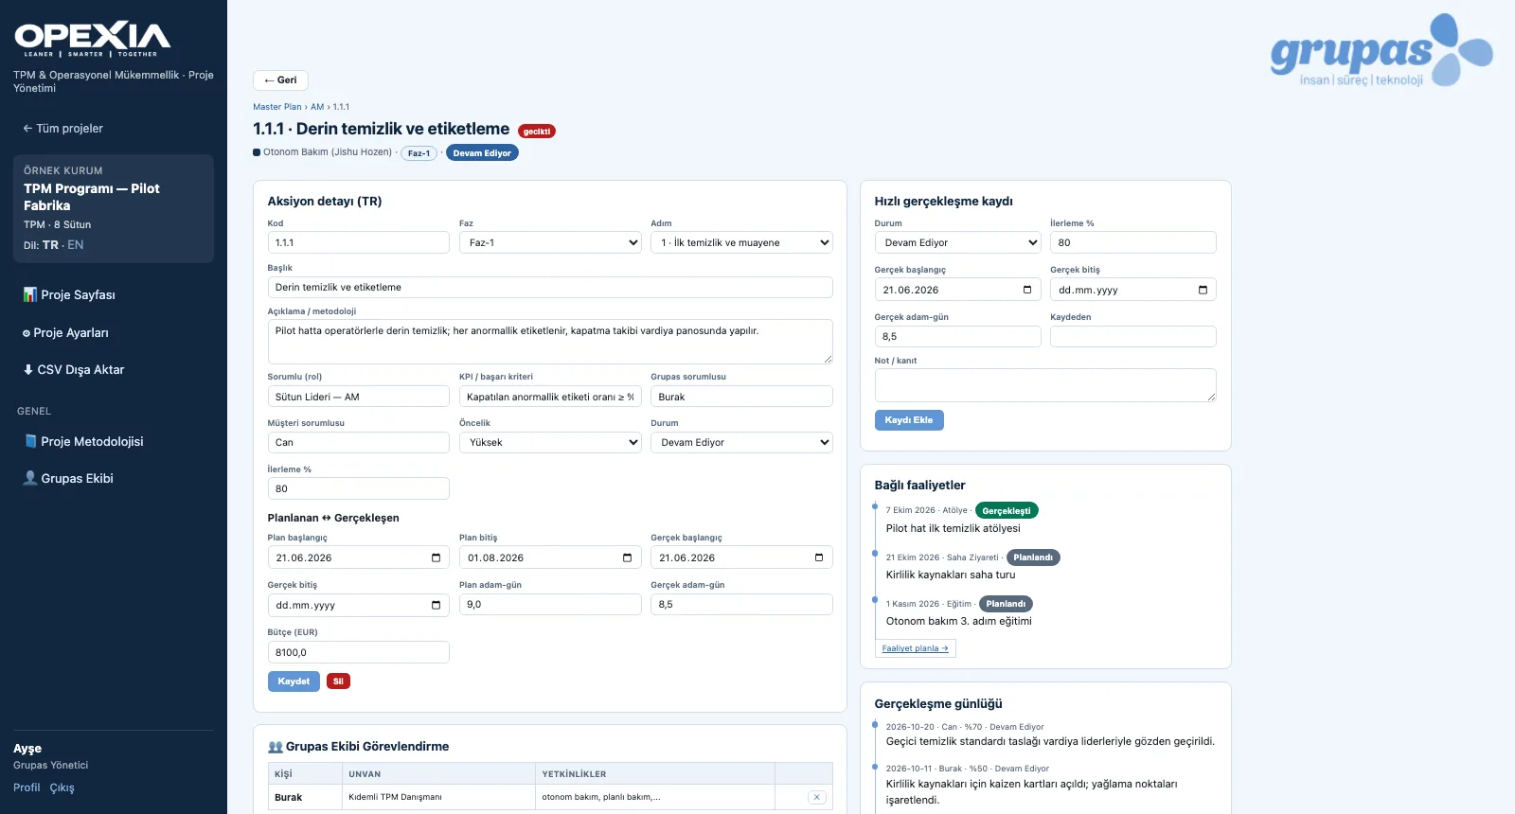Open the calendar picker for Plan bitiş
This screenshot has width=1515, height=814.
click(627, 557)
